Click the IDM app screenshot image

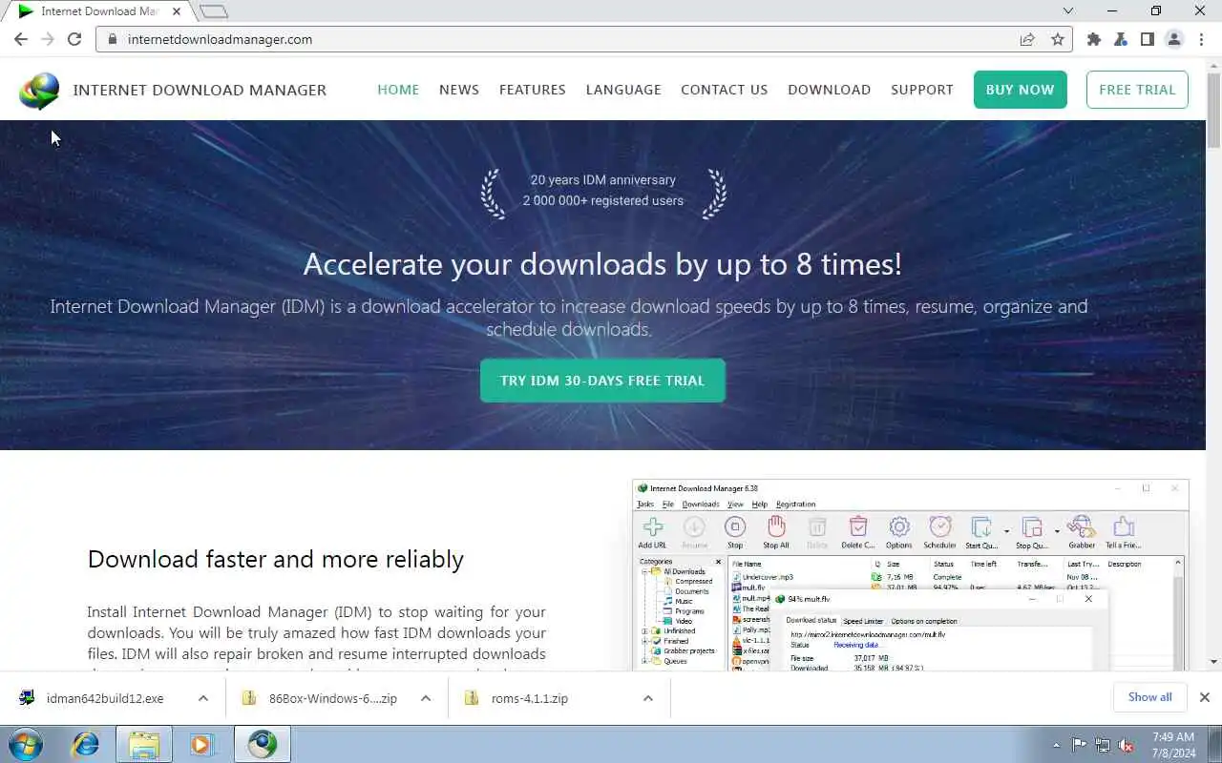[x=911, y=575]
